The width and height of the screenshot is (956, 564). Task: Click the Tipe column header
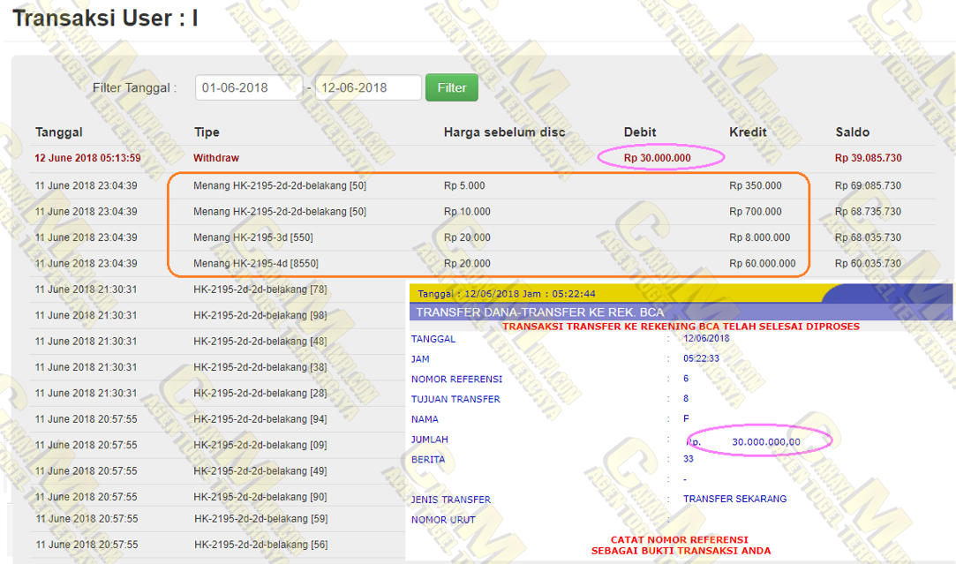(x=207, y=132)
